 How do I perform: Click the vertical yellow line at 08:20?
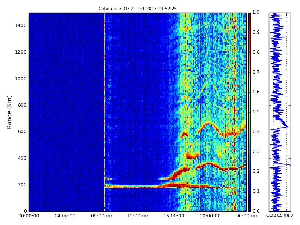pyautogui.click(x=105, y=112)
